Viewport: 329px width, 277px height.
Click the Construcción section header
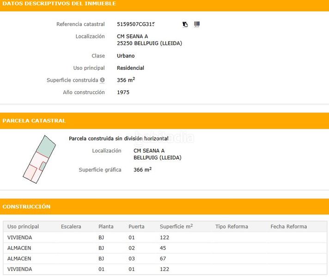tap(26, 206)
